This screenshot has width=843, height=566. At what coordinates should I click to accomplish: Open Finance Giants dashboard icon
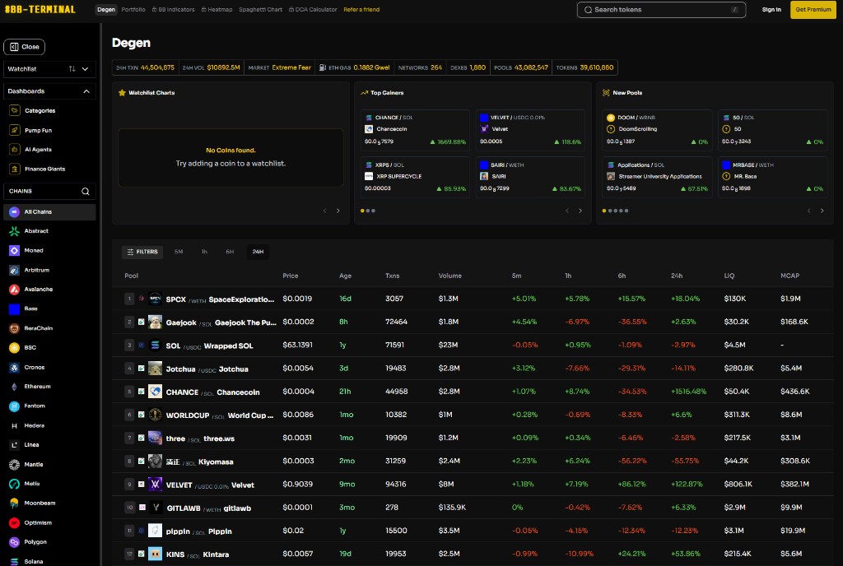click(x=15, y=169)
